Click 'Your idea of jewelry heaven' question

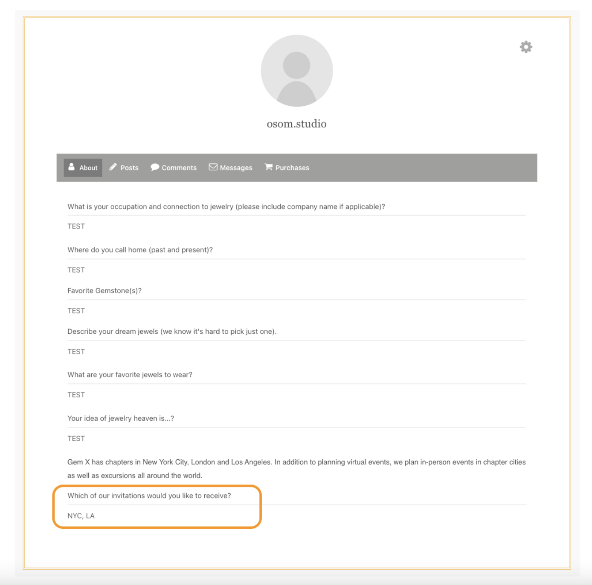tap(121, 419)
